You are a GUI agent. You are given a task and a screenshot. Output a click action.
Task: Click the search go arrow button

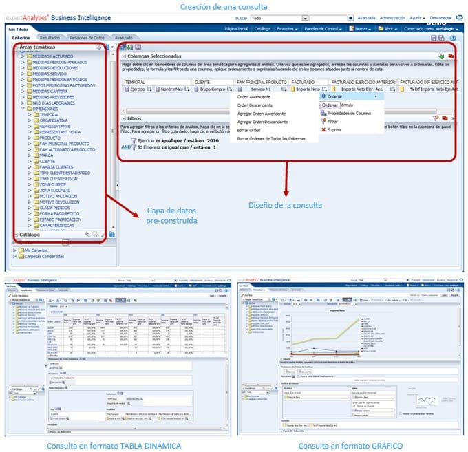point(350,18)
